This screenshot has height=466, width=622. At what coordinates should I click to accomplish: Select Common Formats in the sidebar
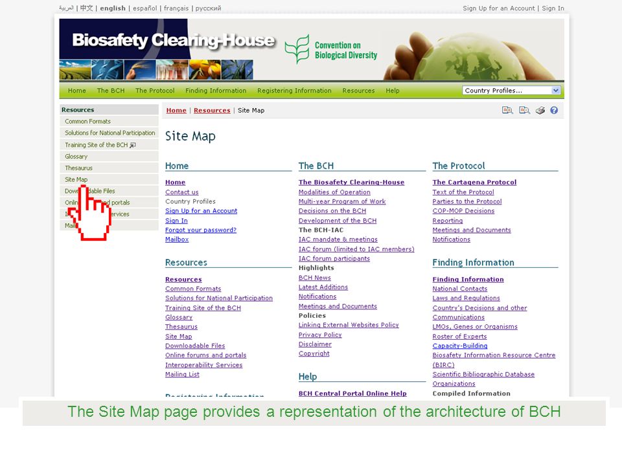click(109, 121)
